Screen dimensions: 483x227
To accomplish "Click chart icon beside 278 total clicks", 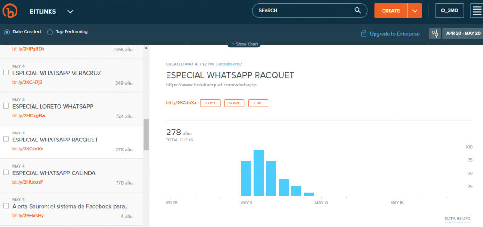I will 187,133.
